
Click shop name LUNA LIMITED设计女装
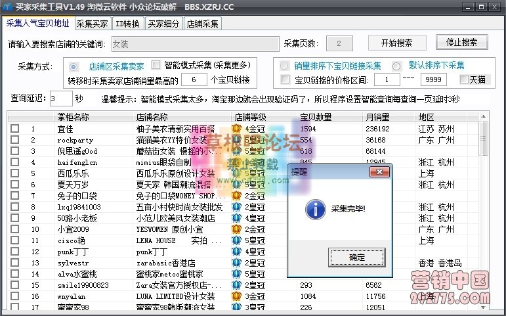coord(175,296)
